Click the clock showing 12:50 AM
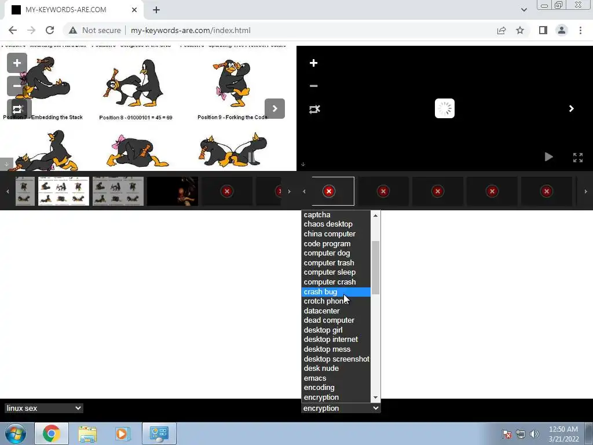Screen dimensions: 593x445 pos(563,434)
